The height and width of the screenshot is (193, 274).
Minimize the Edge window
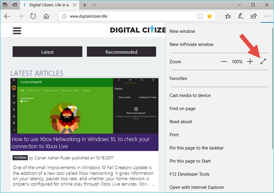(239, 5)
